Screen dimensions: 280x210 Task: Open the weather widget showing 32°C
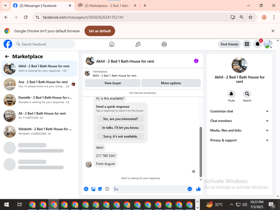point(214,204)
